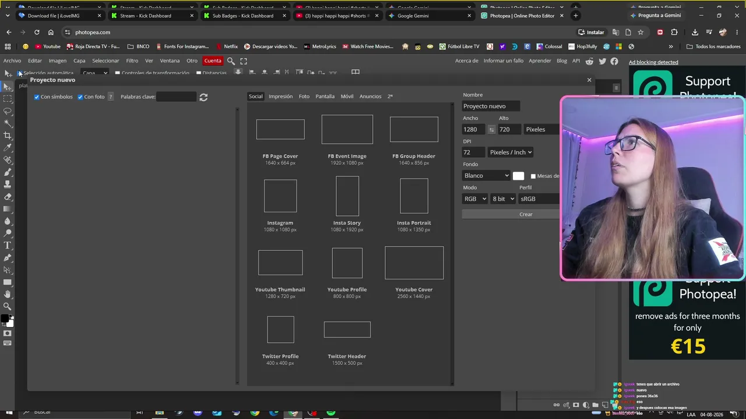Select the Magic Wand tool
This screenshot has width=746, height=419.
[8, 123]
